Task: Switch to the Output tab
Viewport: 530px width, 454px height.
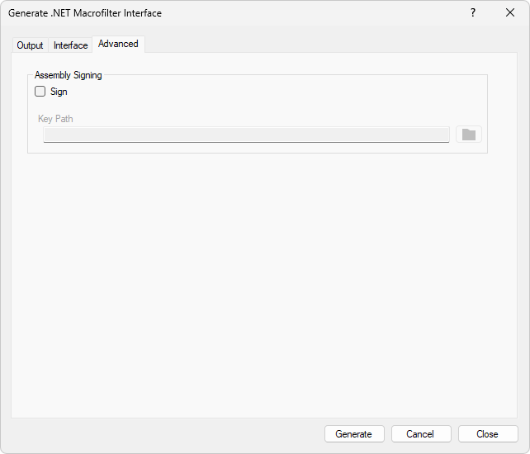Action: click(30, 45)
